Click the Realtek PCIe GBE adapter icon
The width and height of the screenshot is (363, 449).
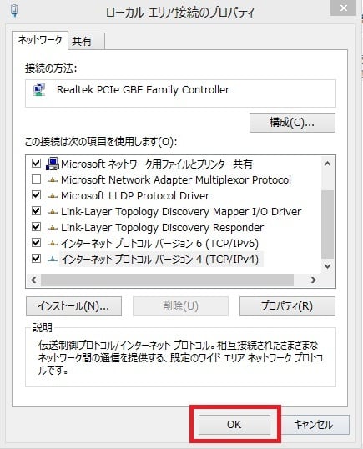39,89
